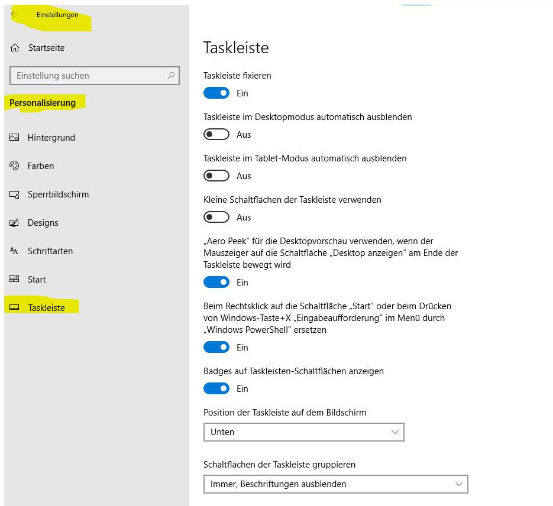
Task: Click the Taskleiste page heading
Action: point(236,47)
